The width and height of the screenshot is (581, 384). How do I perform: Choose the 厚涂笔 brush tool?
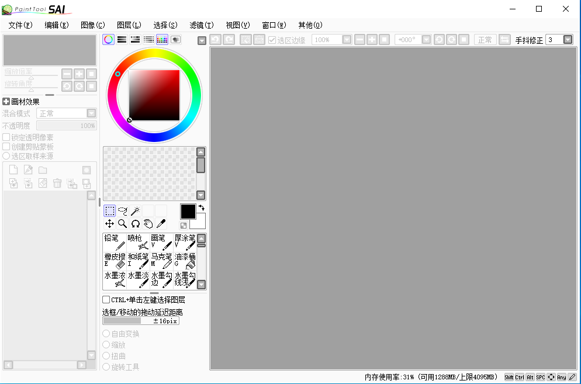point(185,243)
